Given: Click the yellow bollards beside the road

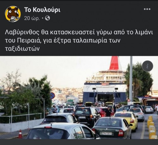Looking at the screenshot, I should (x=152, y=127).
